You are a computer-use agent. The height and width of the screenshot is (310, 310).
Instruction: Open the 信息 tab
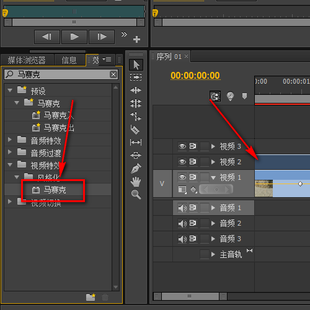[69, 60]
